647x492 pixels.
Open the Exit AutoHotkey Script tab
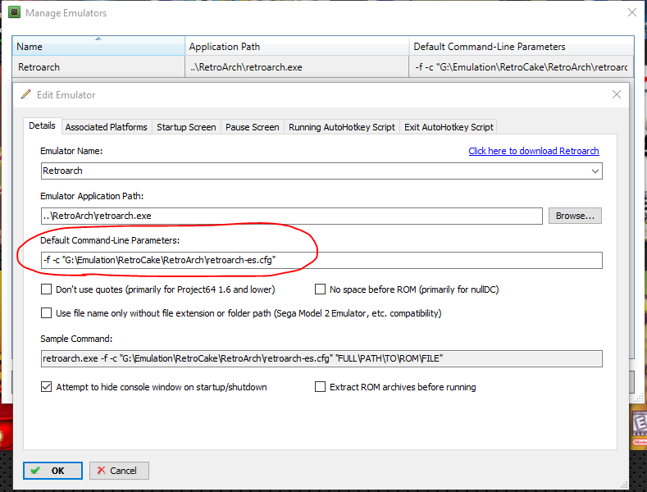pos(449,127)
